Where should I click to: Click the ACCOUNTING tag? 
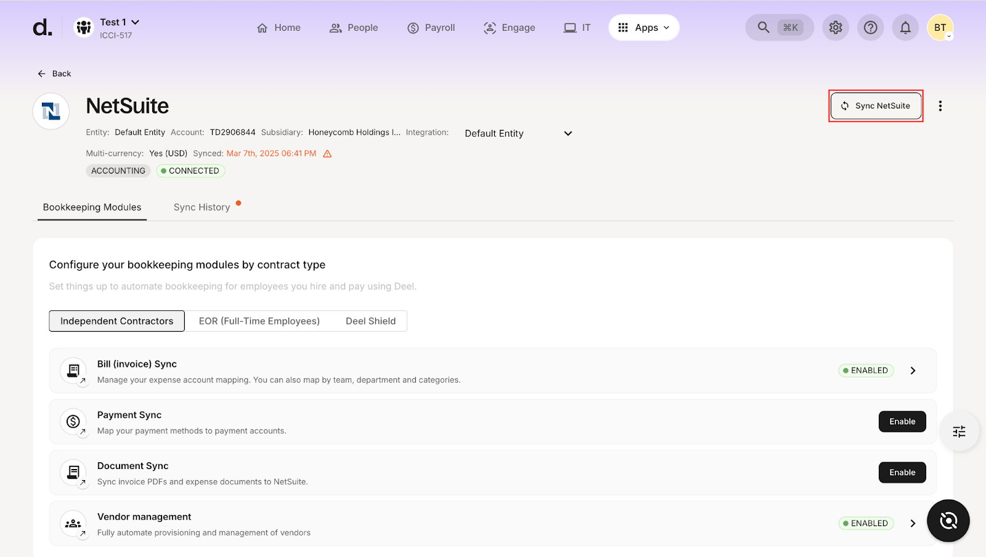(x=118, y=171)
